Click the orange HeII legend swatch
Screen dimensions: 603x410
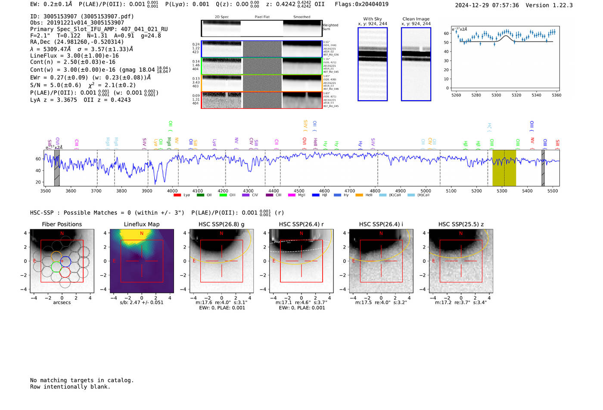[359, 195]
